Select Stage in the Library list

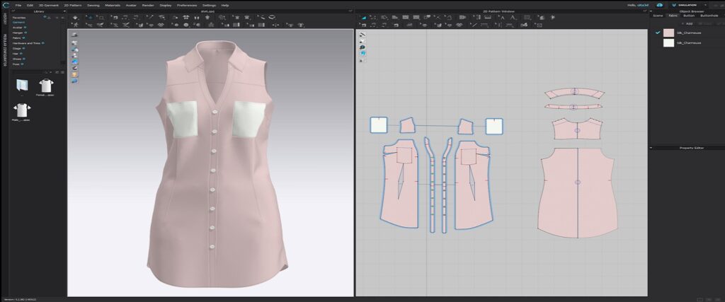17,48
